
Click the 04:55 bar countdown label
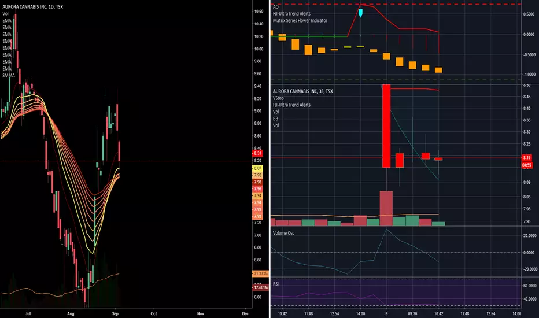click(x=527, y=165)
